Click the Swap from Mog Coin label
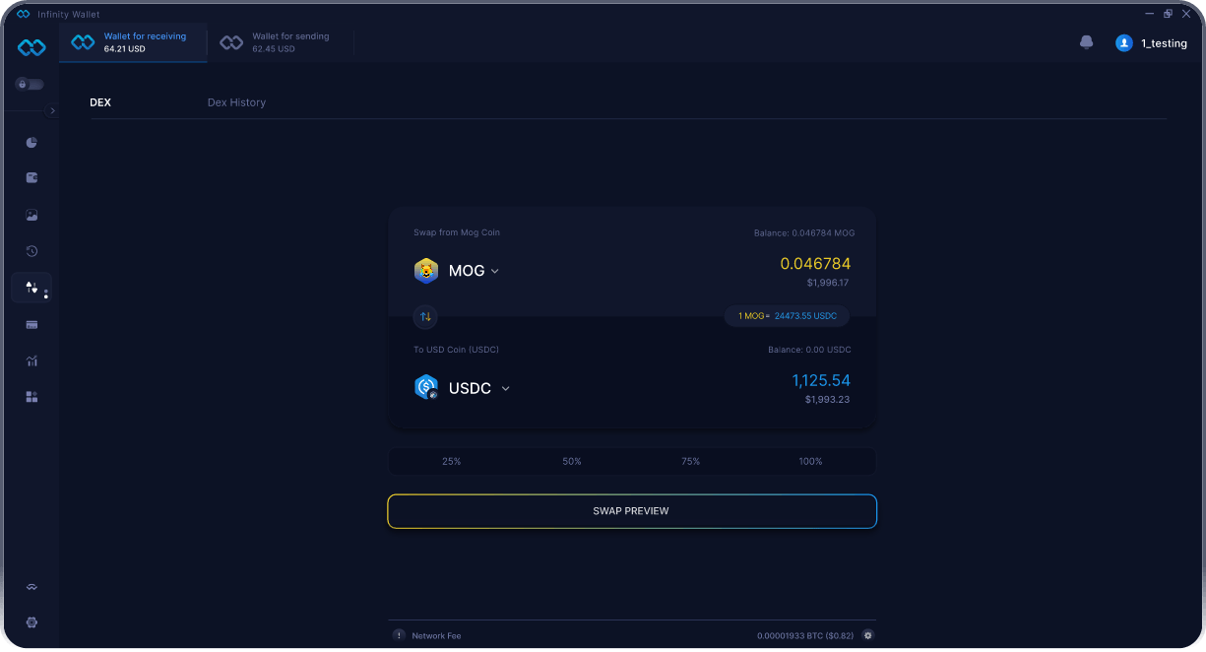 (x=457, y=232)
